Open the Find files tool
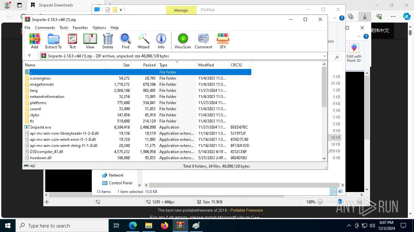 [125, 41]
